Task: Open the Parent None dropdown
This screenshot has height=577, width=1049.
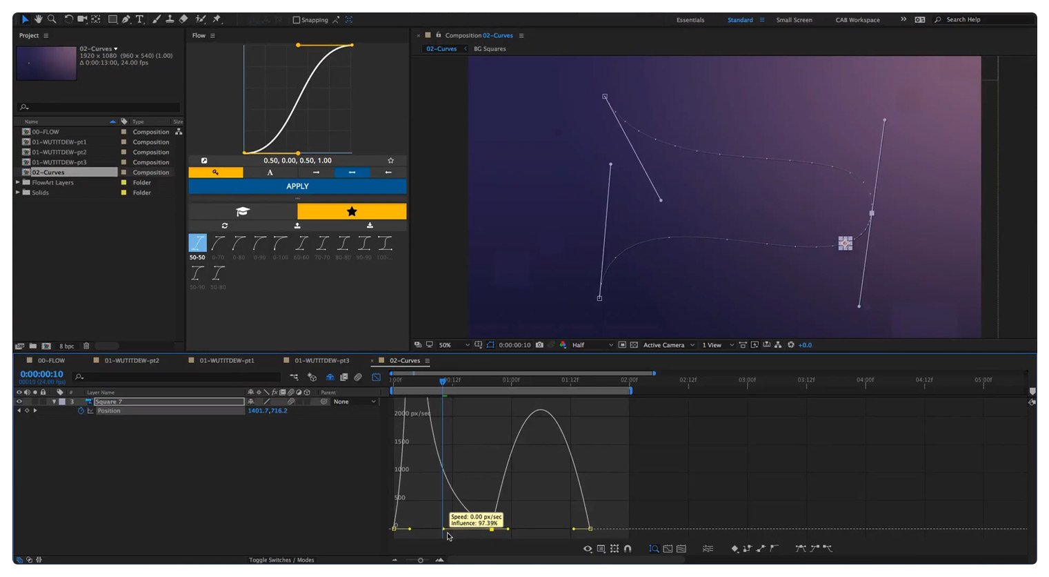Action: pos(353,402)
